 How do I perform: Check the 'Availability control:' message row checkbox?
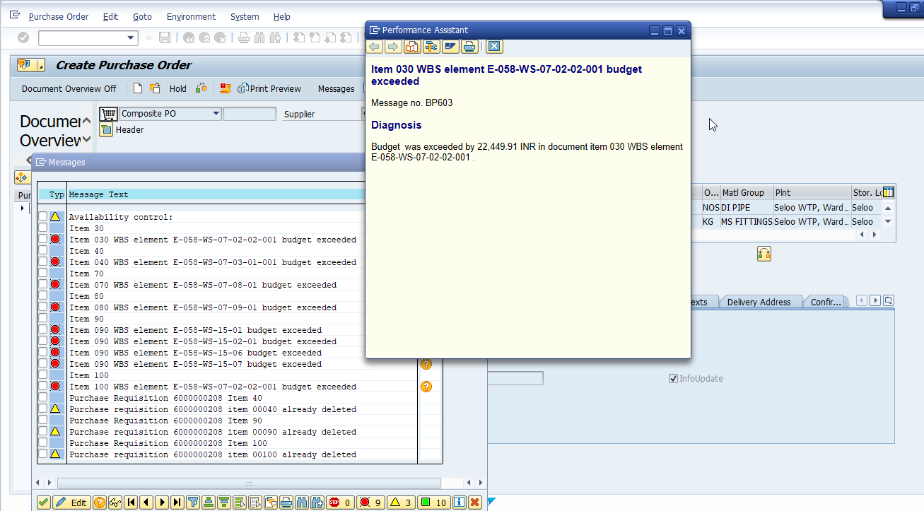click(x=43, y=217)
